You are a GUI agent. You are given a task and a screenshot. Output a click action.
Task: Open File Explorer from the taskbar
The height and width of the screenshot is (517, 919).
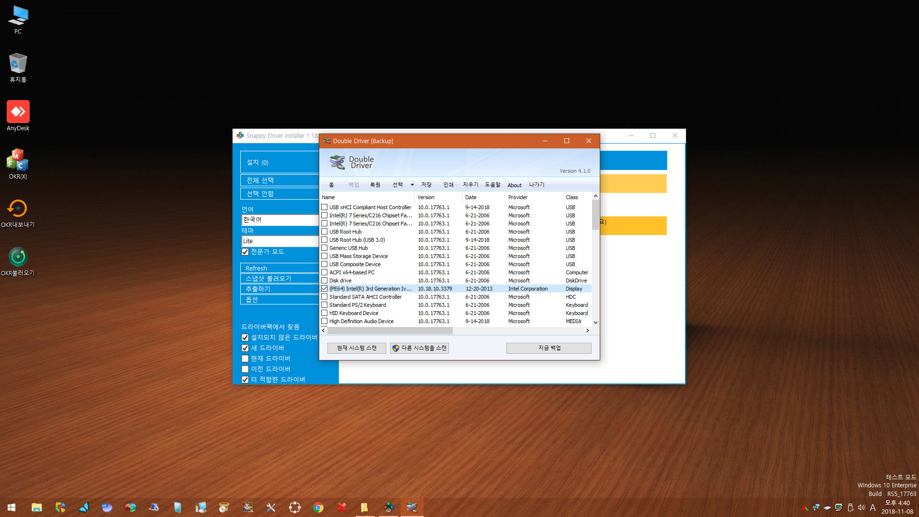[37, 507]
